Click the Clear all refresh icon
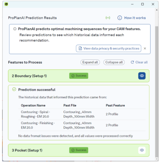The image size is (161, 162). coord(132,62)
